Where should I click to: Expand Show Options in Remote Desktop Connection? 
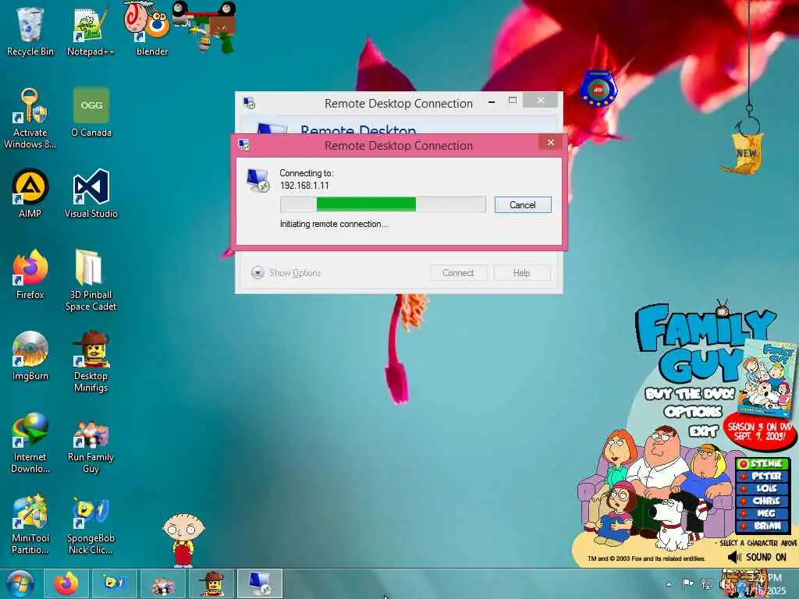[286, 273]
